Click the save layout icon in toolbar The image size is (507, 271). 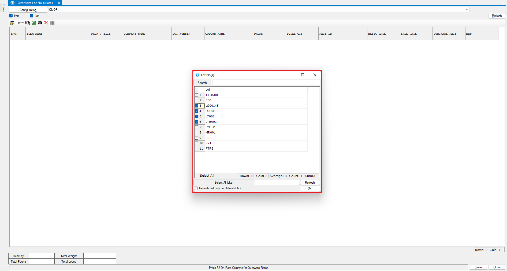pyautogui.click(x=12, y=23)
